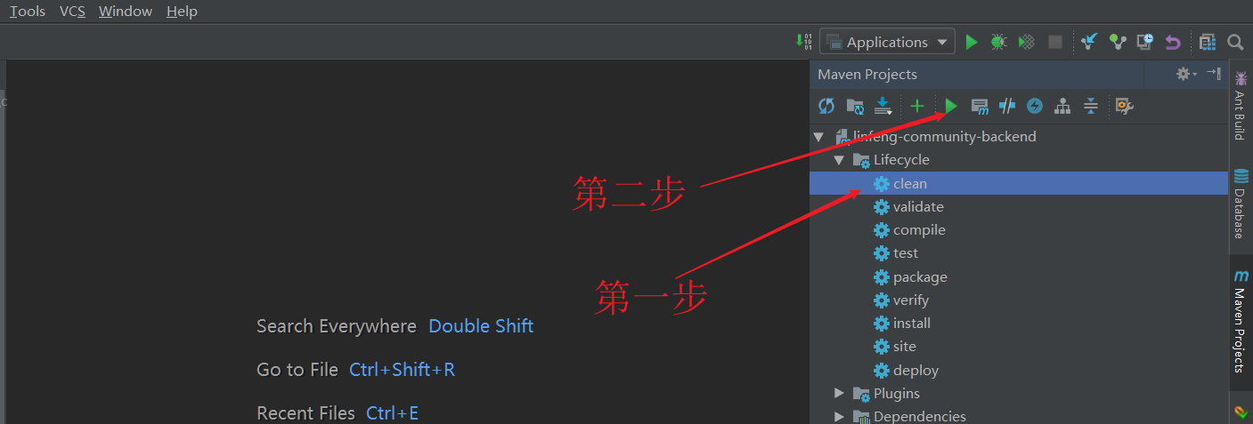1253x424 pixels.
Task: Start debugging with the bug icon
Action: tap(999, 42)
